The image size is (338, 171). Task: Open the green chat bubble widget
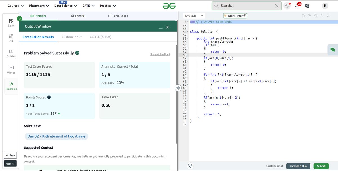pos(333,50)
